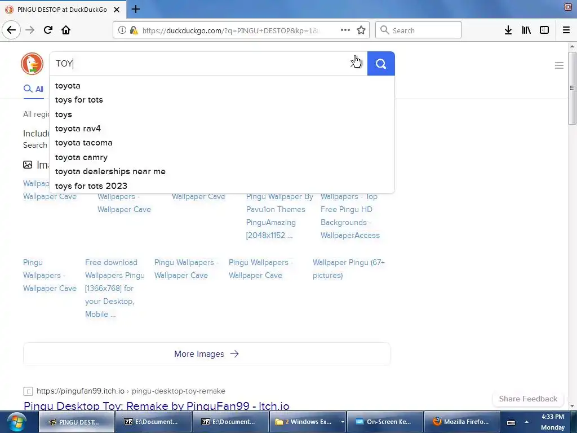
Task: Toggle the sidebars icon
Action: coord(544,30)
